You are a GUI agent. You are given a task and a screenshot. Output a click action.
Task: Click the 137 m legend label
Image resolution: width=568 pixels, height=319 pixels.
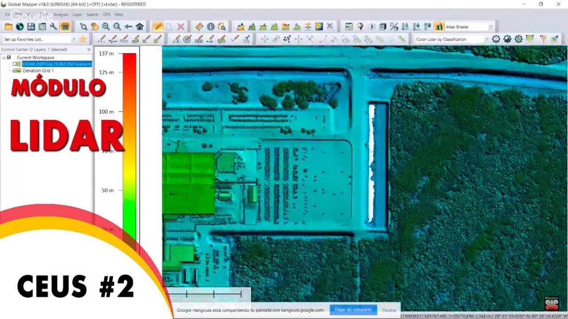tap(106, 53)
